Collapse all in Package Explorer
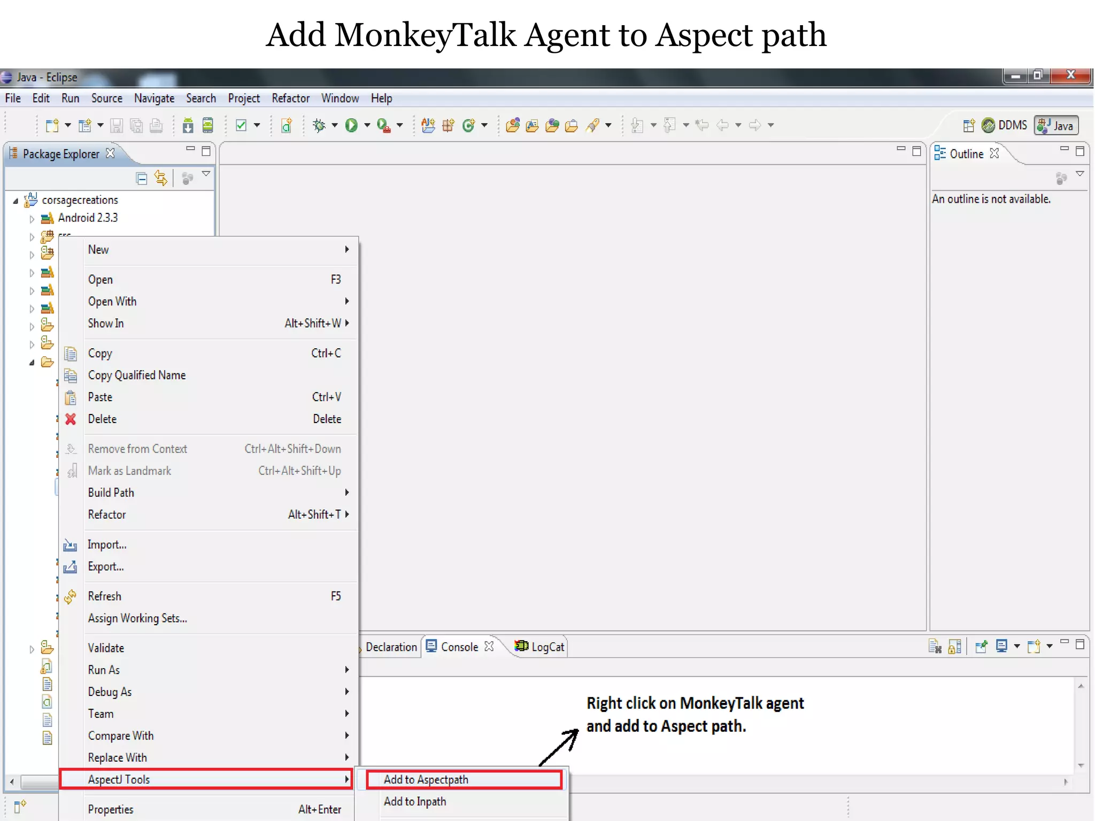Viewport: 1095px width, 821px height. pos(142,178)
